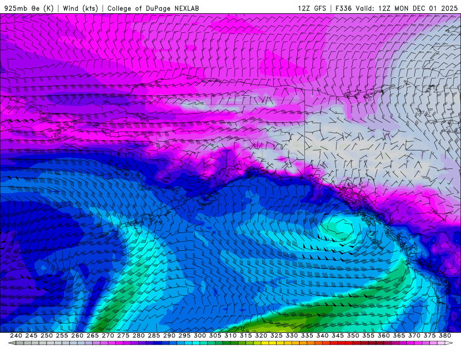Click the "925mb θe (K)" title label
Screen dimensions: 461x346
pyautogui.click(x=29, y=8)
